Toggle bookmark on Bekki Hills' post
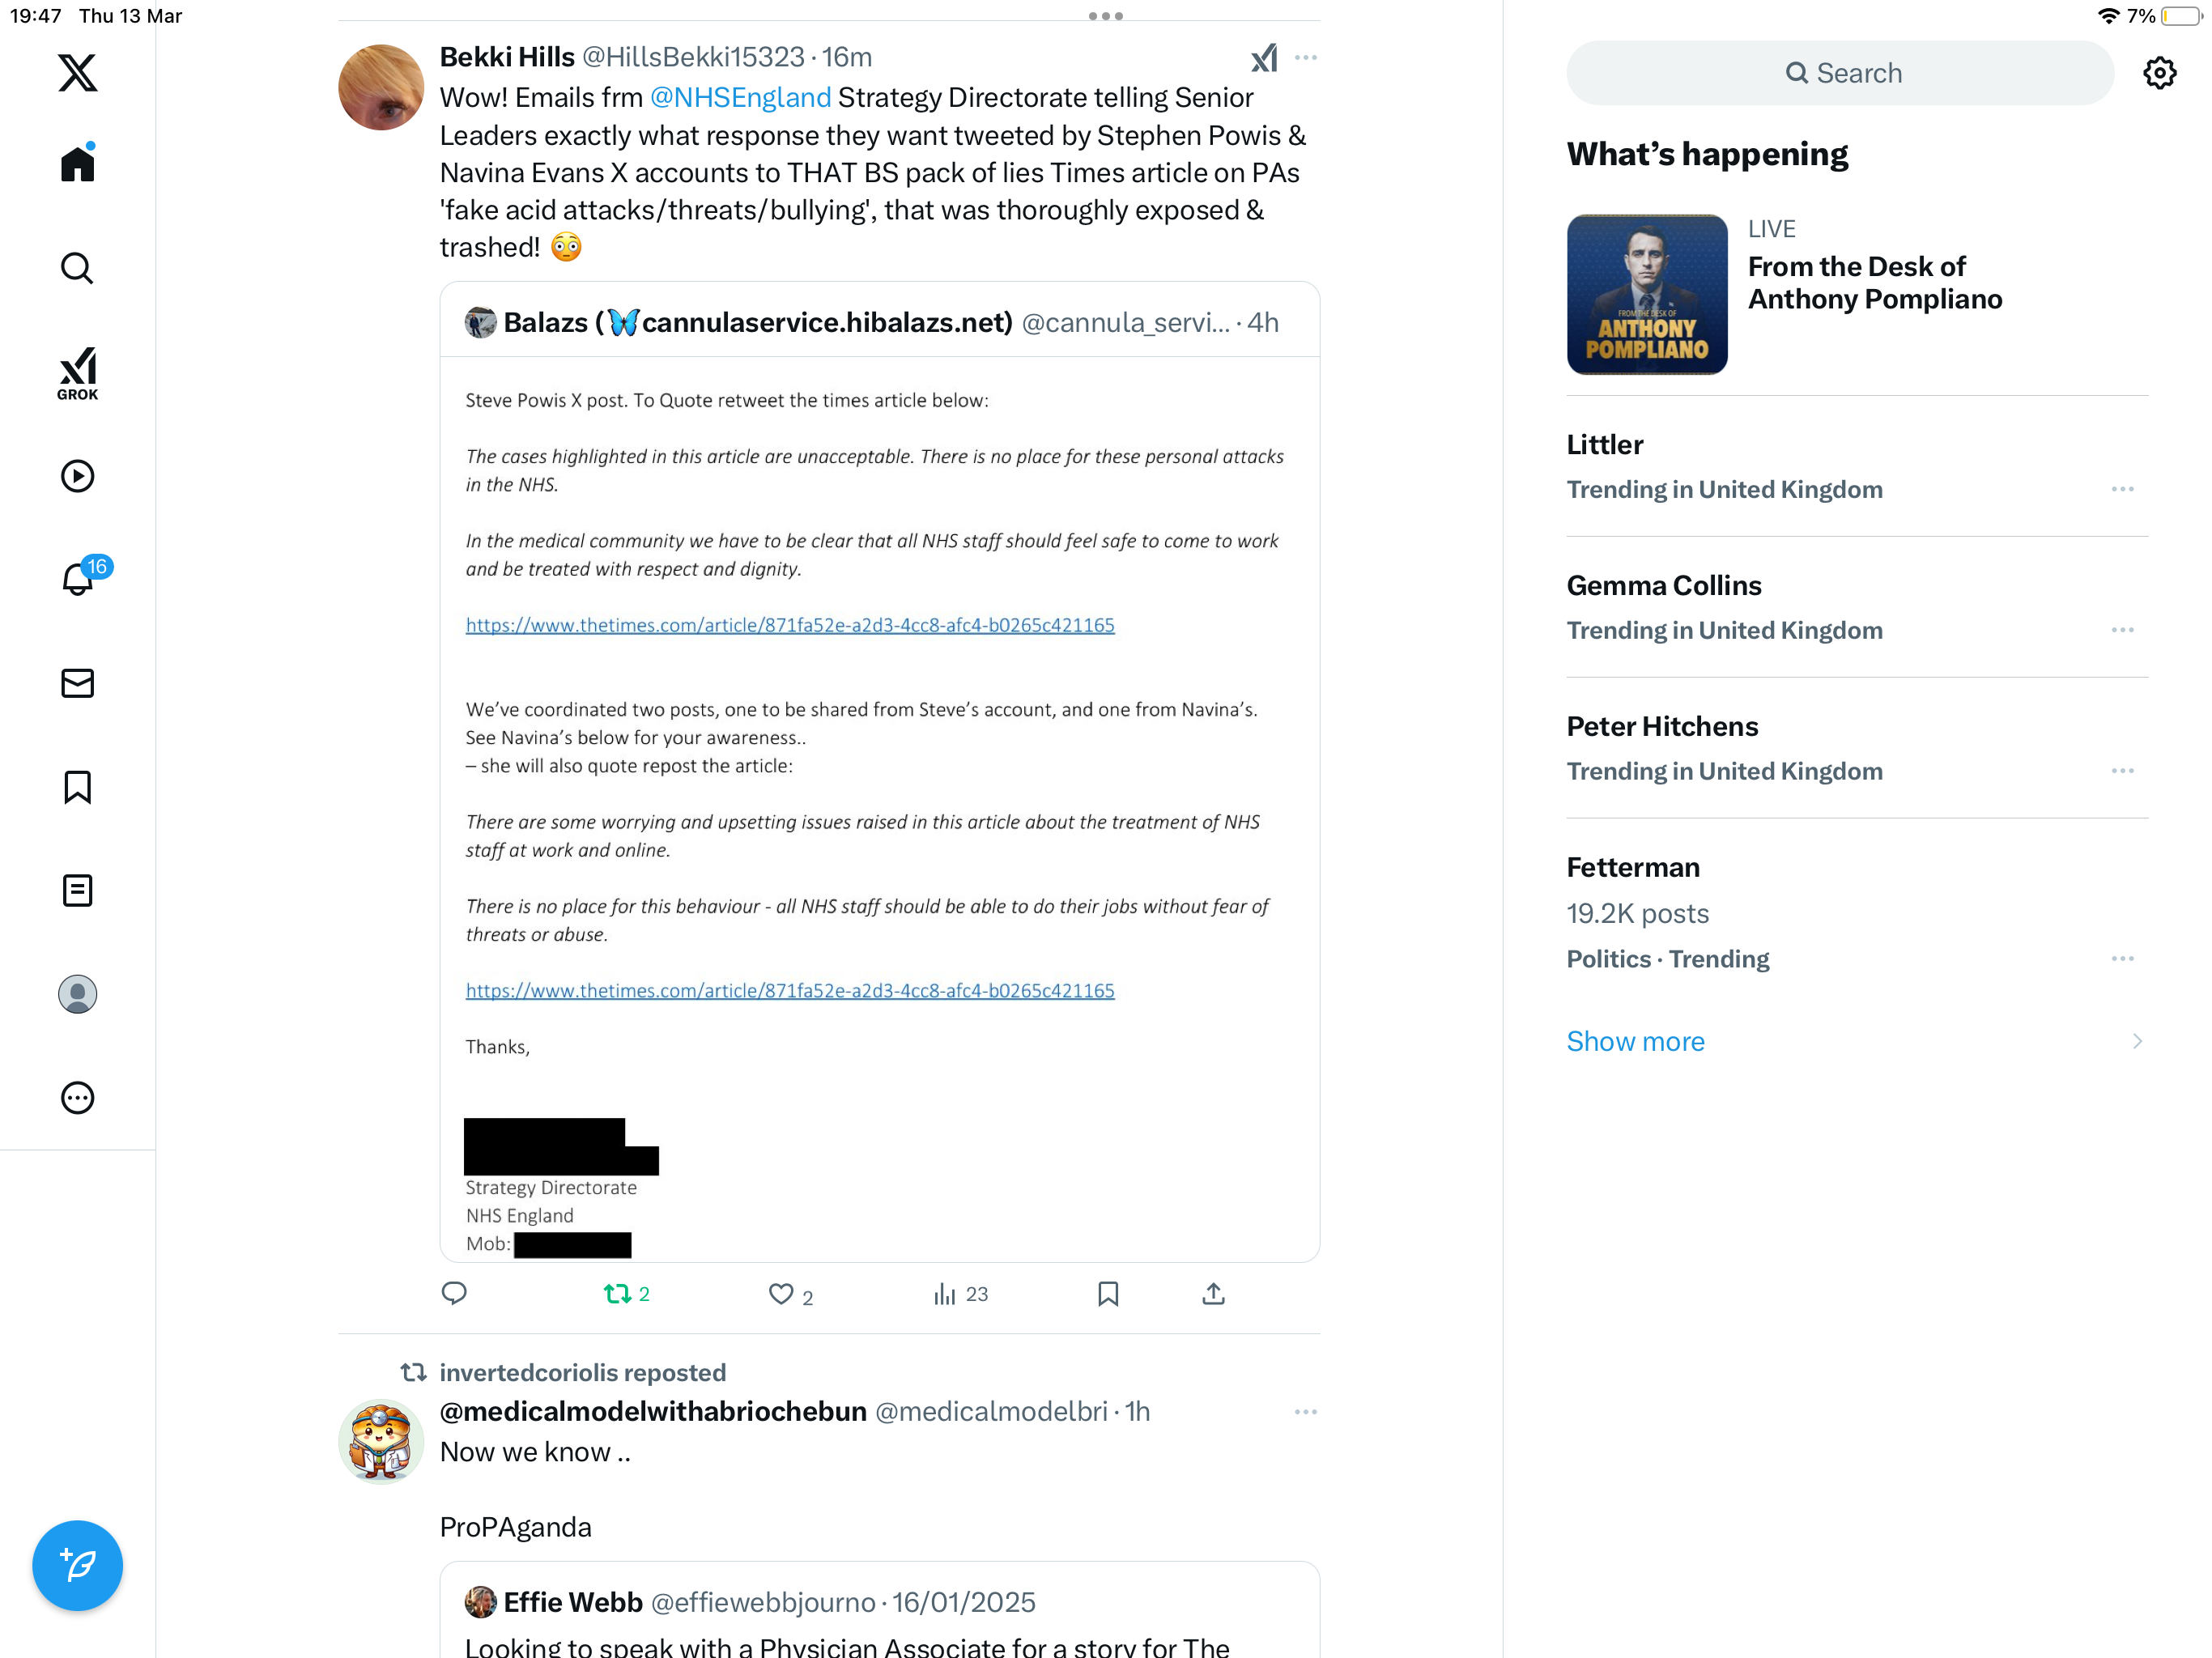 pyautogui.click(x=1107, y=1294)
